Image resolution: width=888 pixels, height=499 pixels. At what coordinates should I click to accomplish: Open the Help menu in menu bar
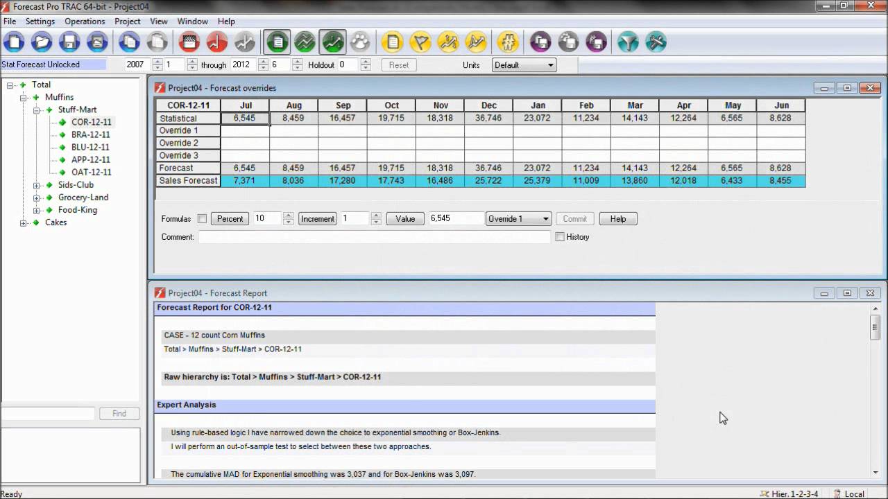click(226, 21)
